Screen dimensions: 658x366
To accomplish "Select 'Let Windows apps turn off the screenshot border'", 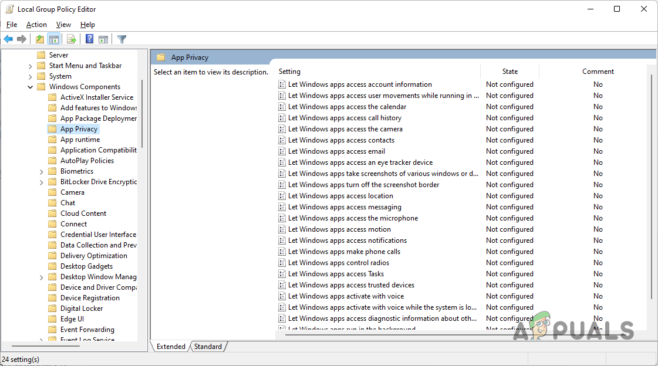I will [x=363, y=185].
